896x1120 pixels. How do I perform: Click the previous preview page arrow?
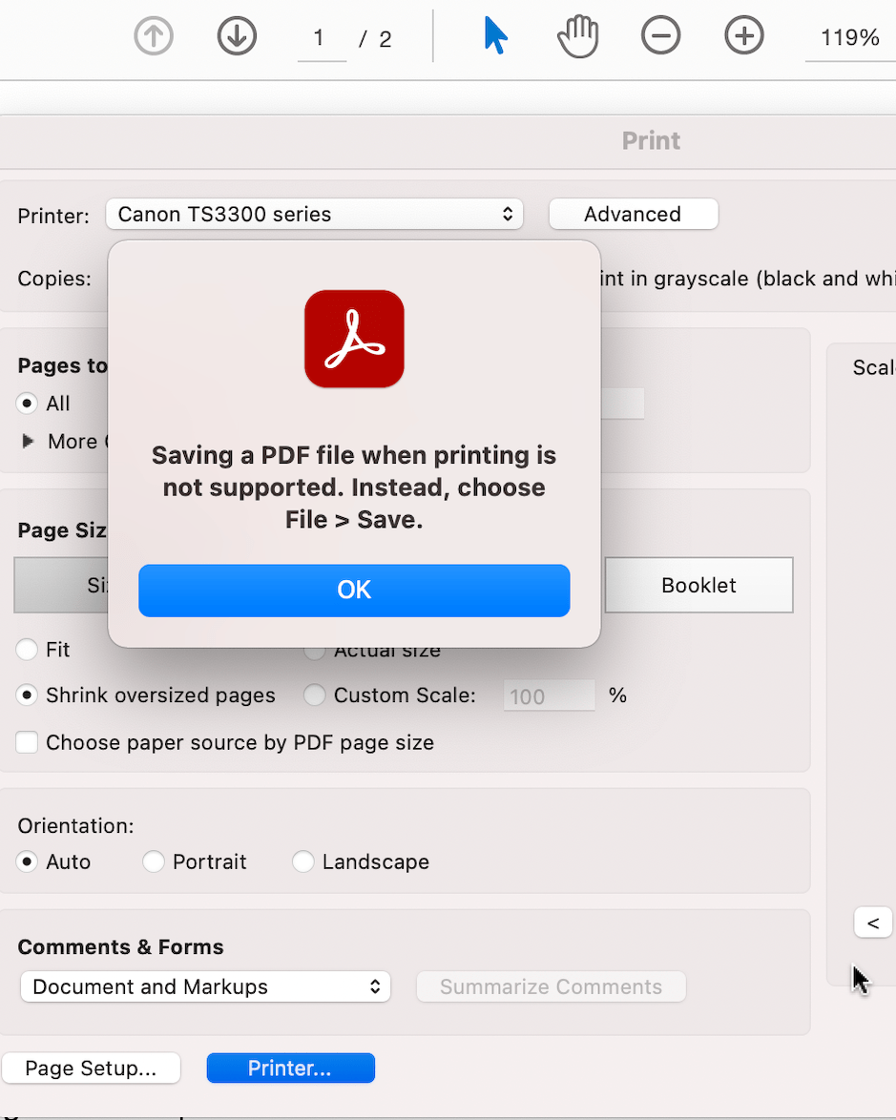point(873,923)
